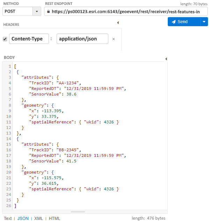Switch body format to XML
The width and height of the screenshot is (209, 221).
(38, 218)
